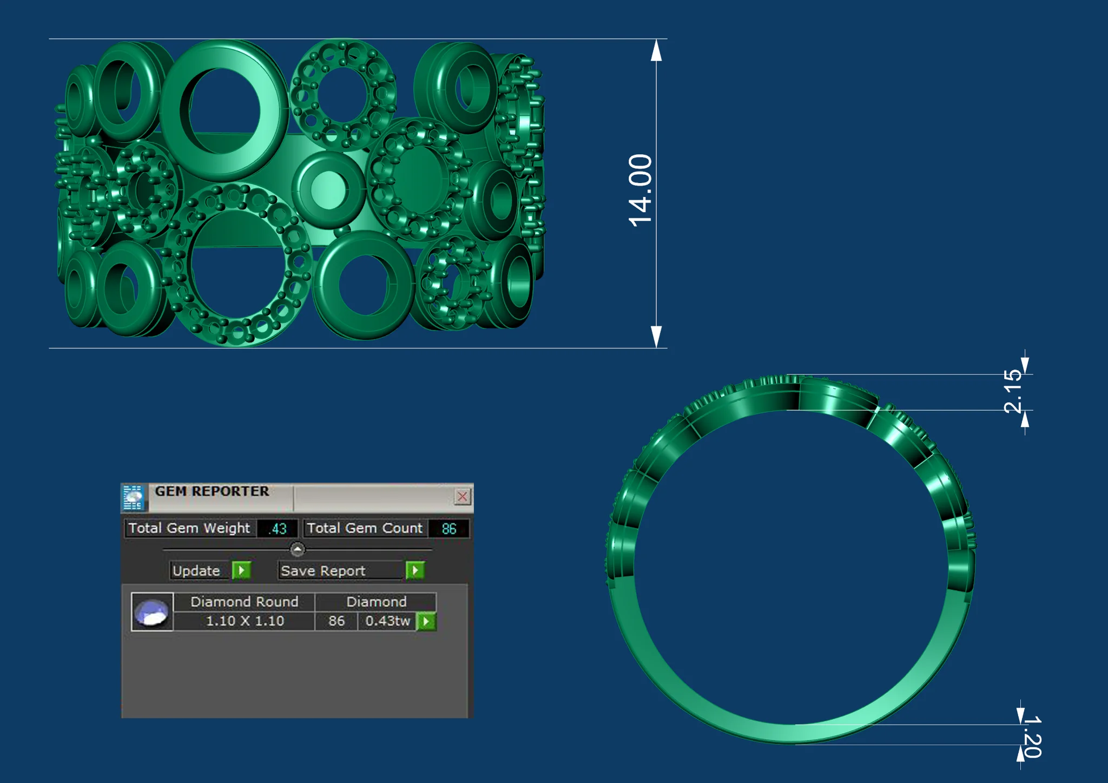Select the '1.10 X 1.10' size cell
This screenshot has height=783, width=1108.
coord(245,621)
